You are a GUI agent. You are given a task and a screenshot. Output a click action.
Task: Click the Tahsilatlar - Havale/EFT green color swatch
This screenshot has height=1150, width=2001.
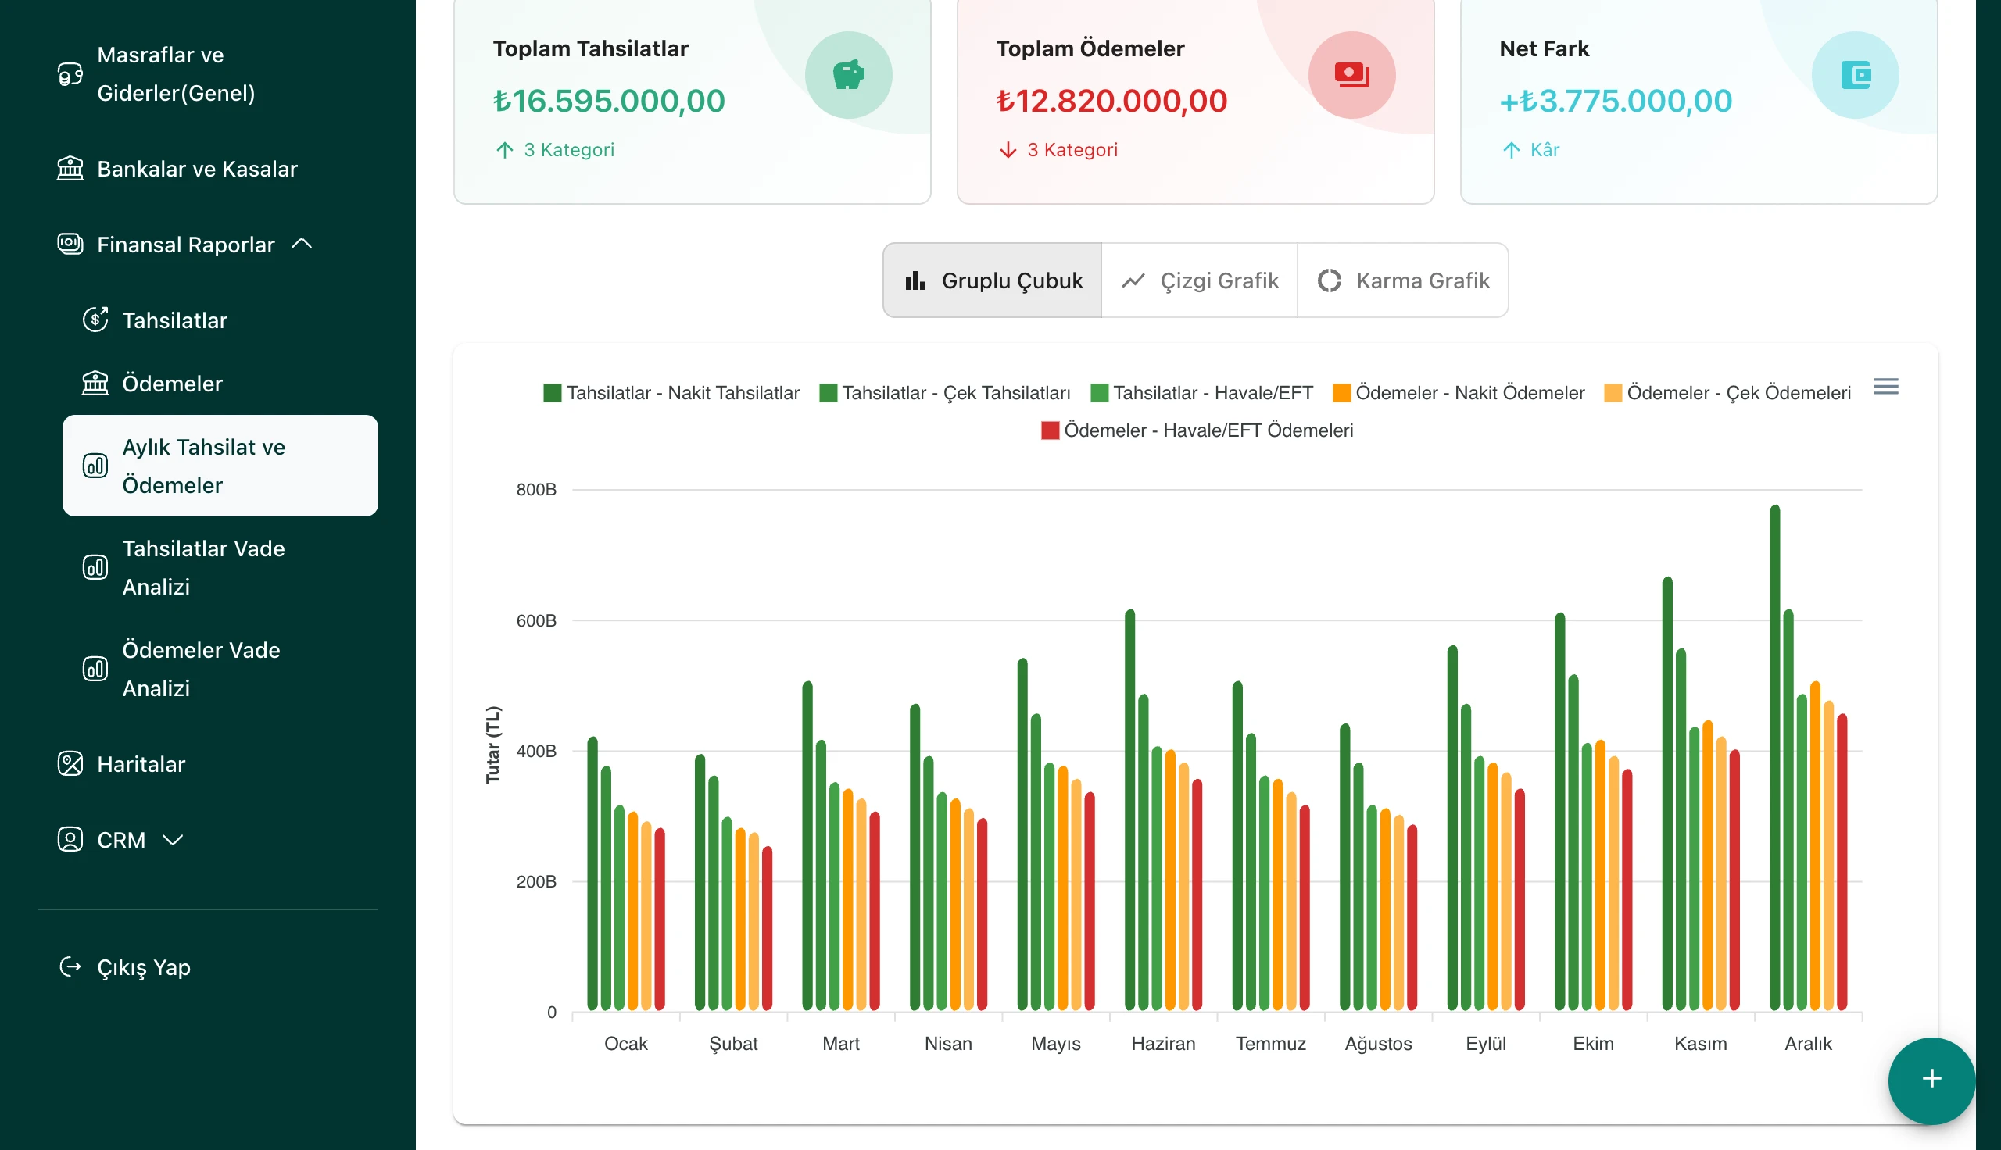point(1099,392)
